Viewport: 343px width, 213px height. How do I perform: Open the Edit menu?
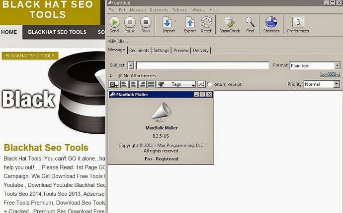point(122,10)
